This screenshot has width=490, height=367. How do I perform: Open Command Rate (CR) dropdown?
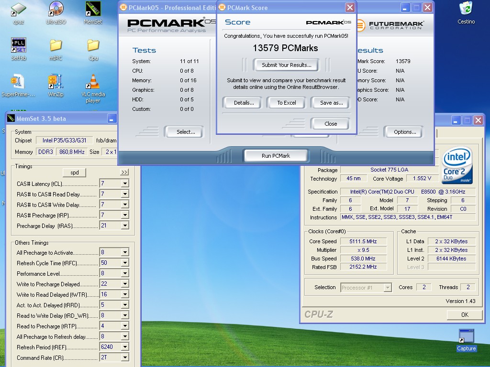pyautogui.click(x=125, y=357)
